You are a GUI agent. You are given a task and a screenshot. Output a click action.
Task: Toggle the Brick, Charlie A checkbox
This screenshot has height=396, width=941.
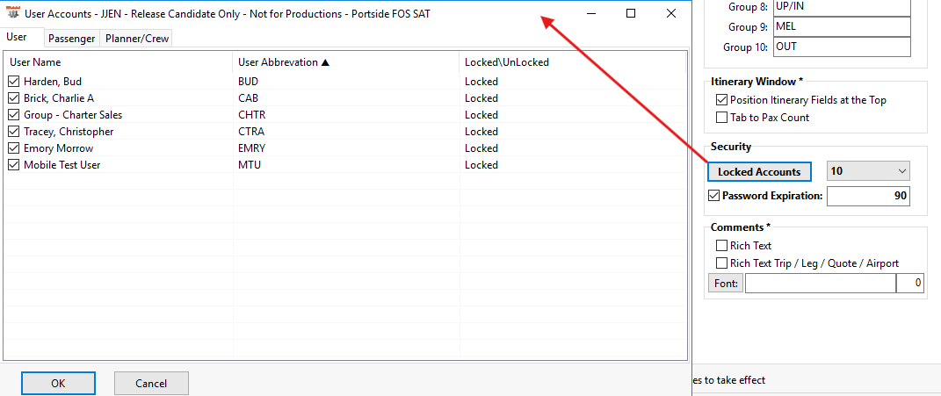[13, 98]
